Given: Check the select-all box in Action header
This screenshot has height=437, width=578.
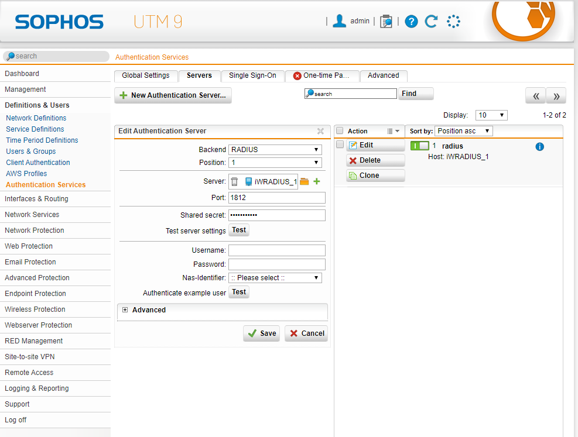Looking at the screenshot, I should pyautogui.click(x=340, y=131).
